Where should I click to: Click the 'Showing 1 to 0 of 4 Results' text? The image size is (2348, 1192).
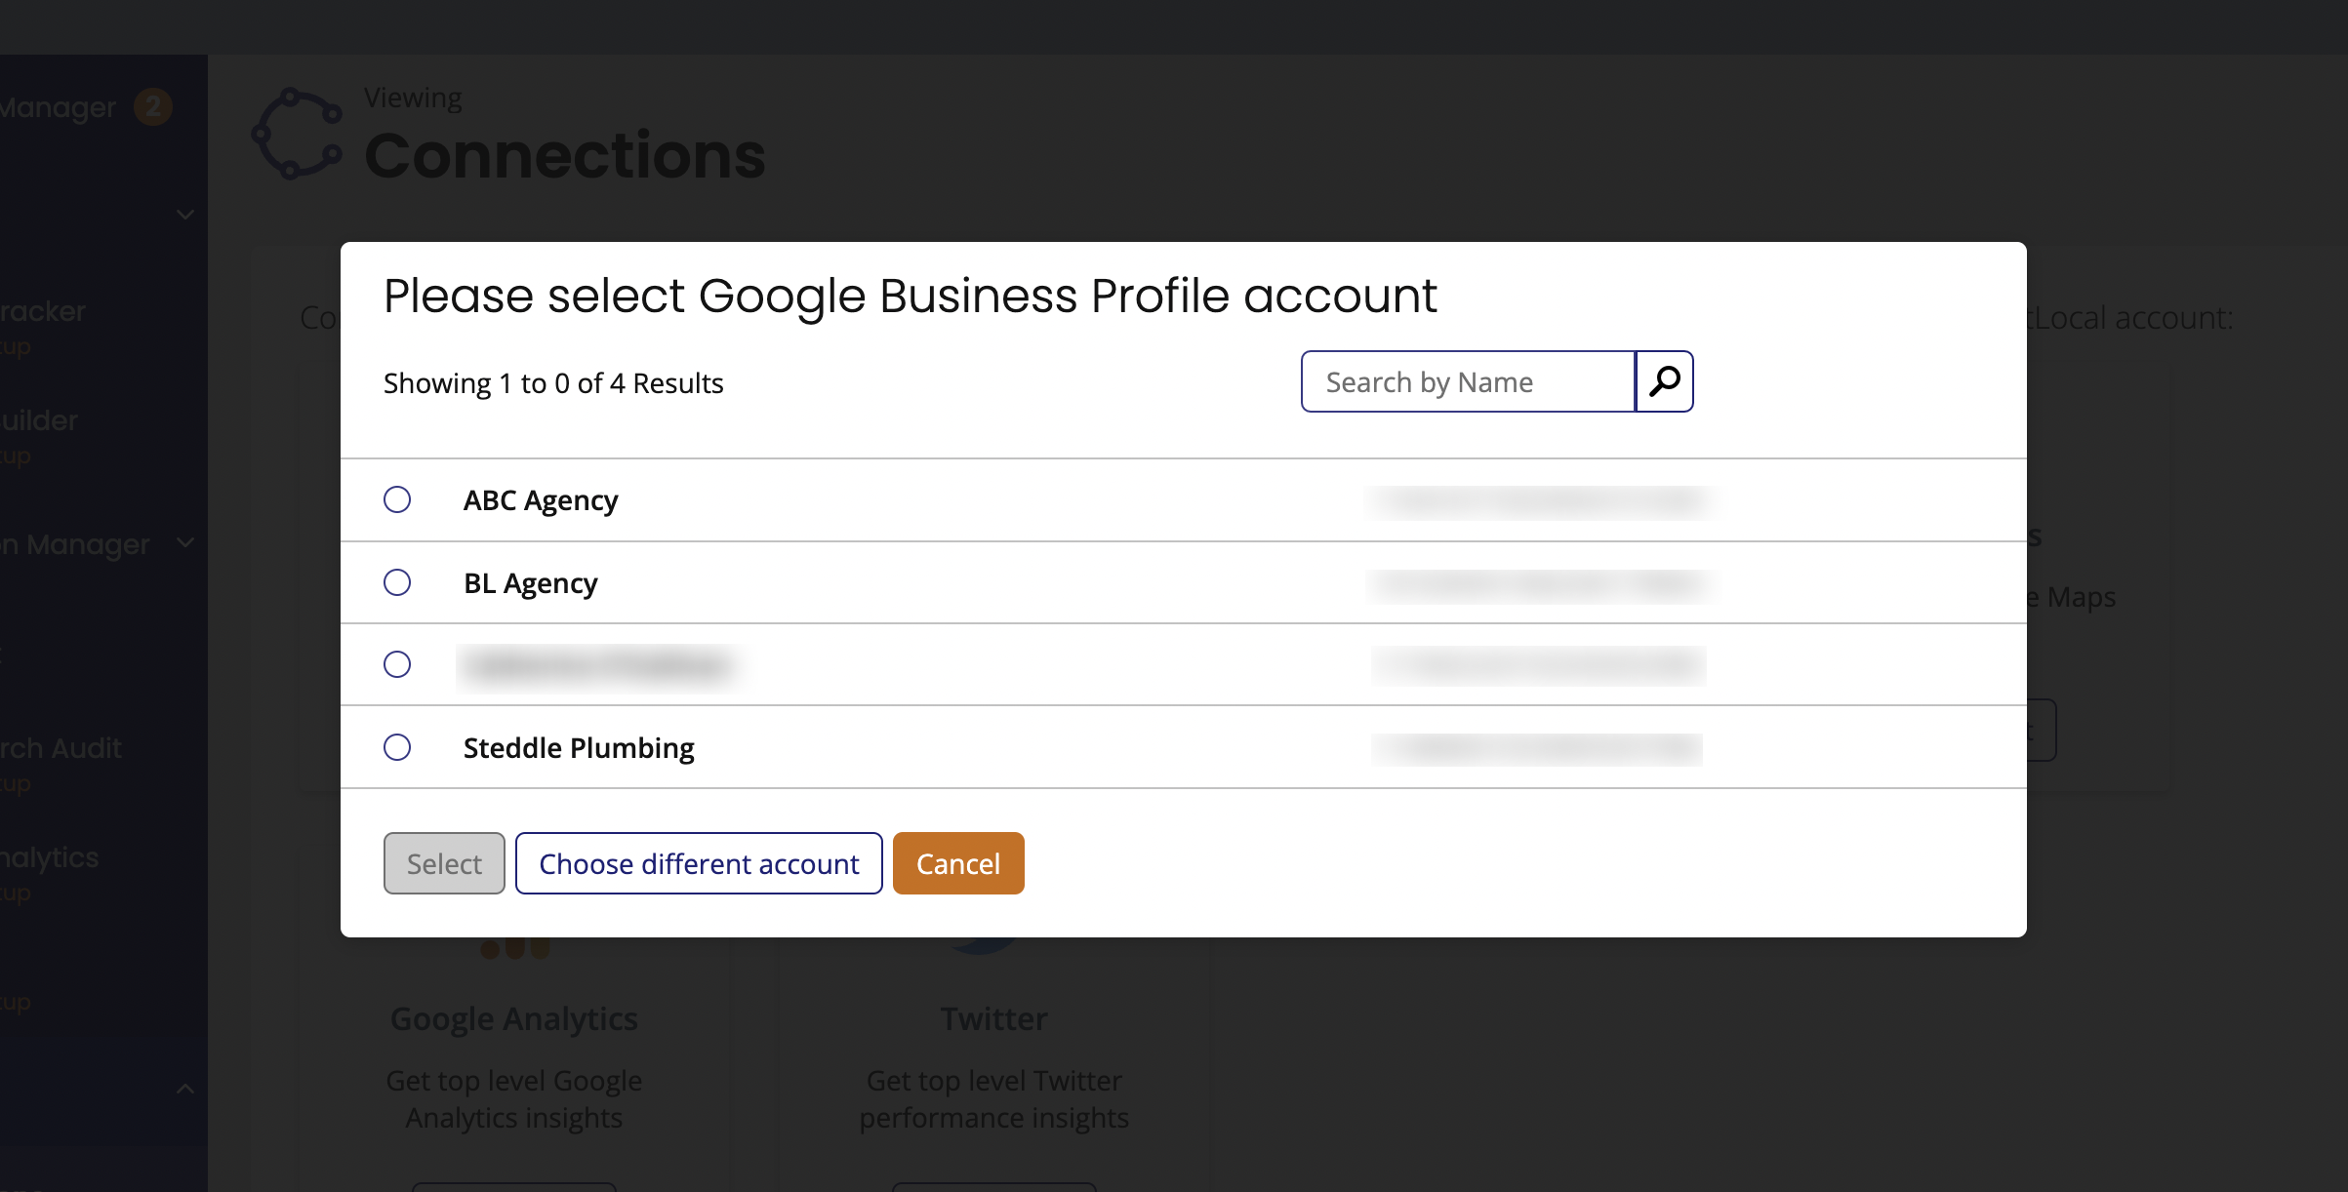pos(553,383)
